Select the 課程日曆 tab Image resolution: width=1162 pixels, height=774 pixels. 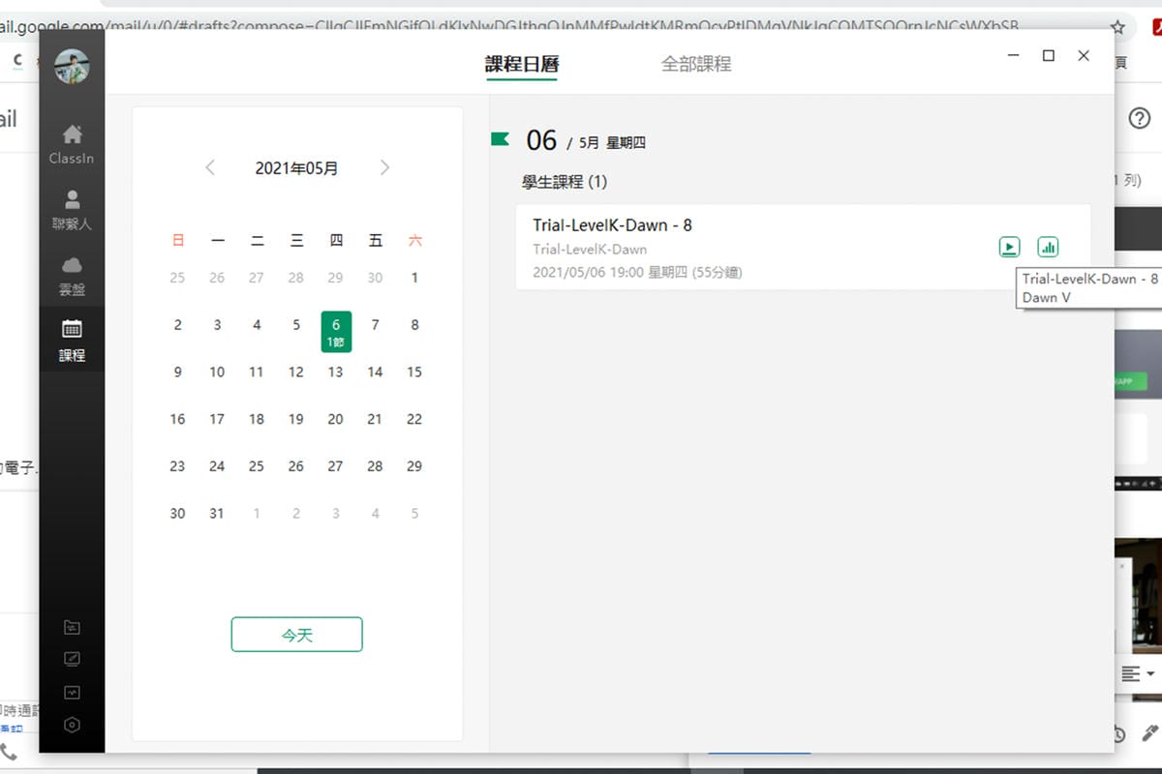(x=522, y=64)
